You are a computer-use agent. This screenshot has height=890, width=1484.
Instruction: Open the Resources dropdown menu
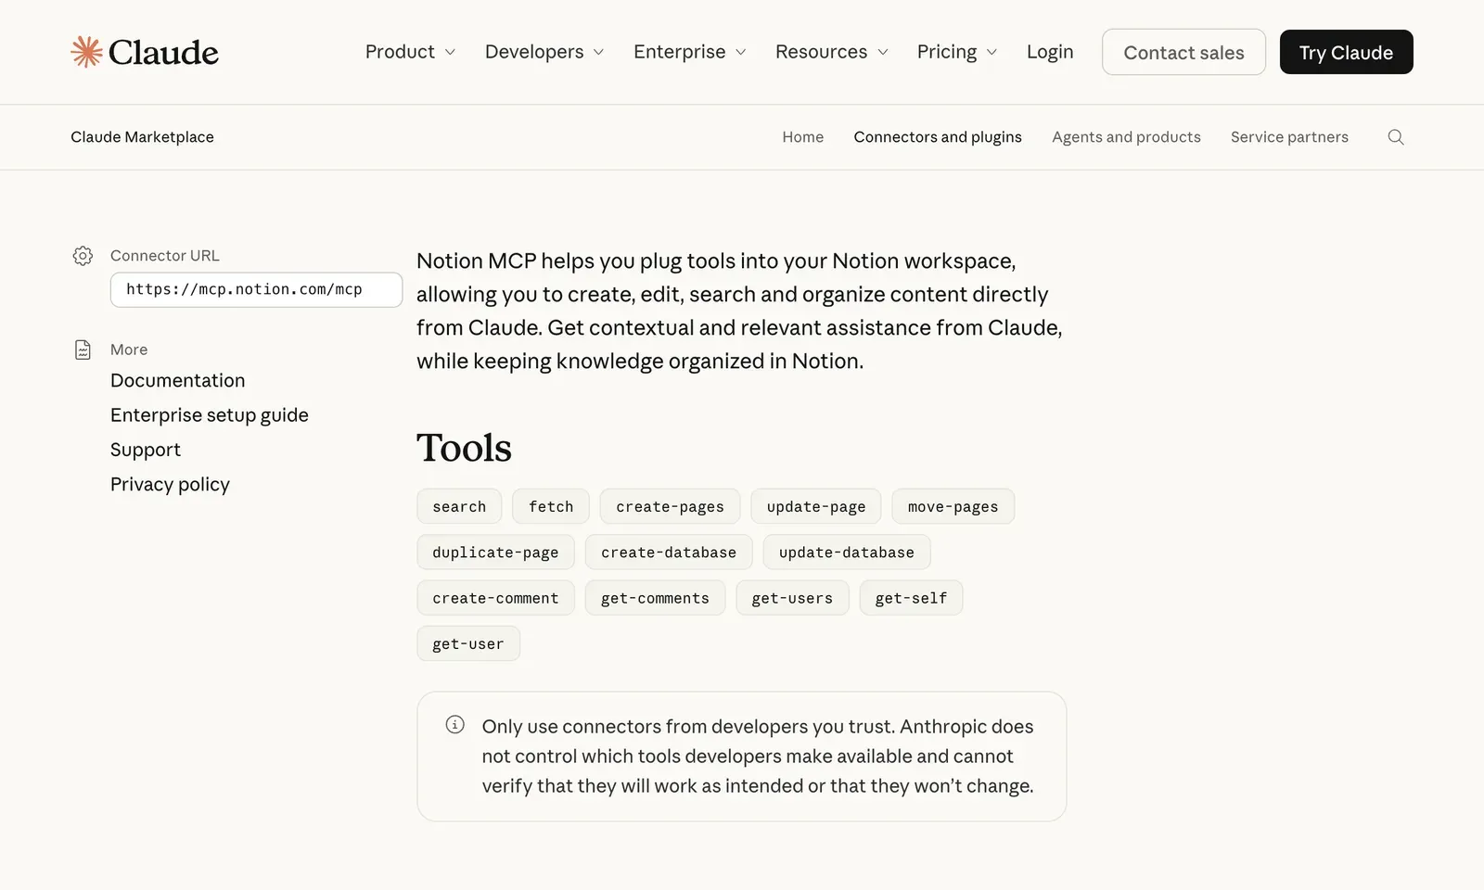832,52
